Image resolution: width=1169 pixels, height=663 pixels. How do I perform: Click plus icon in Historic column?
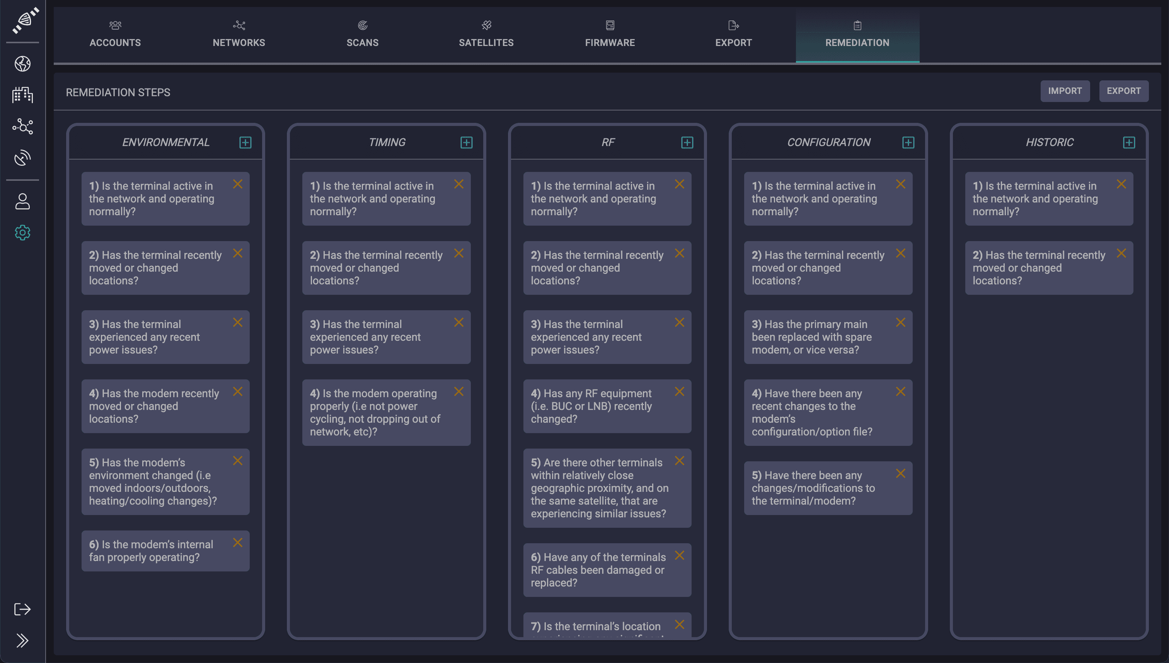tap(1129, 143)
